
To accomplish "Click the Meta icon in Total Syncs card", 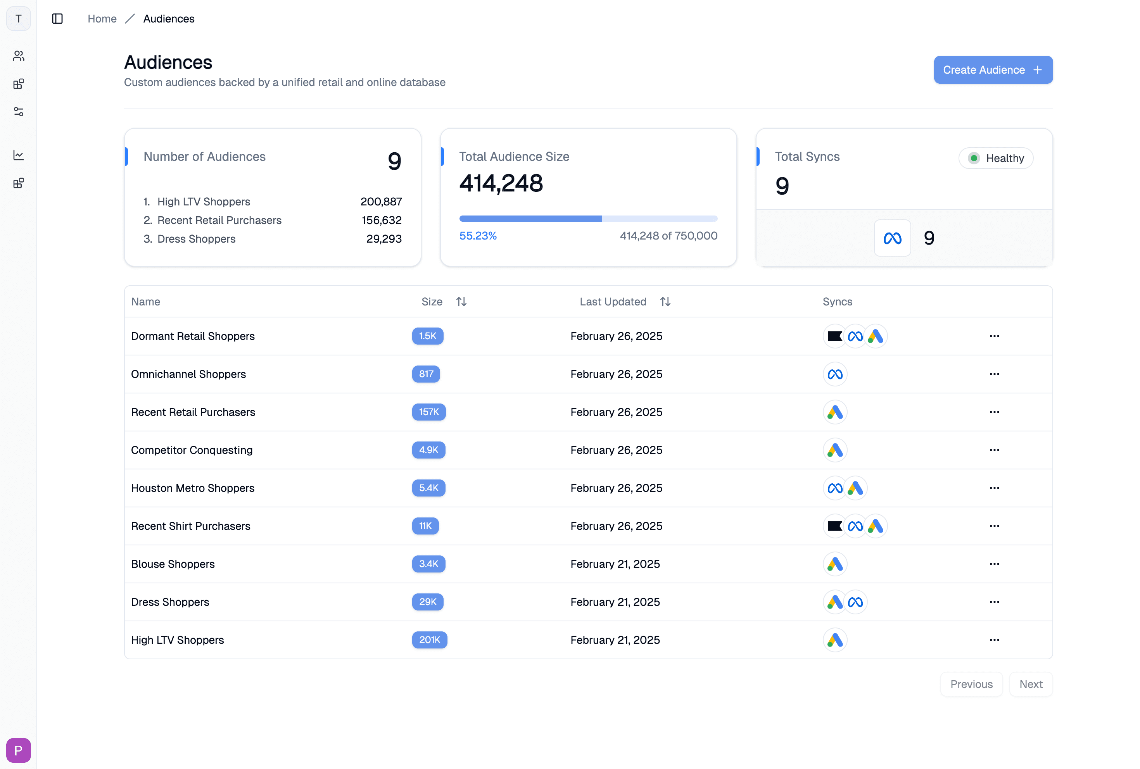I will 892,238.
